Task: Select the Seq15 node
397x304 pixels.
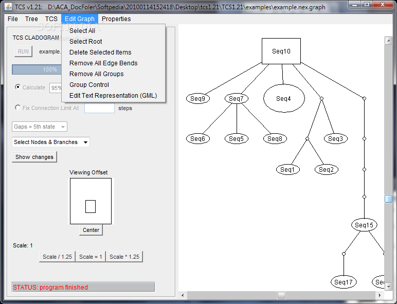Action: (x=364, y=225)
